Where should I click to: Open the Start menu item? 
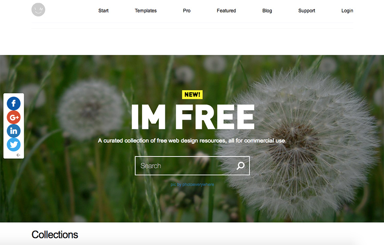click(x=103, y=11)
